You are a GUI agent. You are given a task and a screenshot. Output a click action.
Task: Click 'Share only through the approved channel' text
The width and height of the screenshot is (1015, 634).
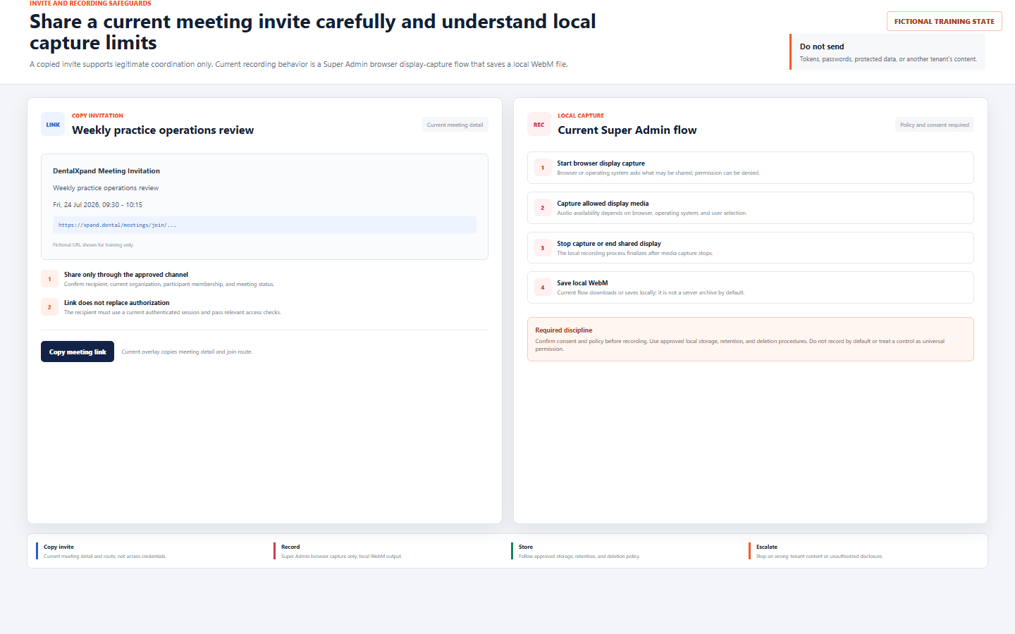126,275
